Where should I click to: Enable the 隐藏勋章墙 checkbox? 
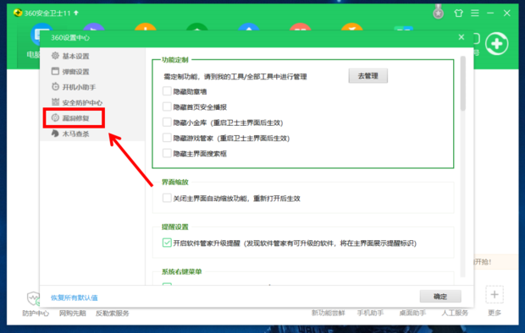167,91
